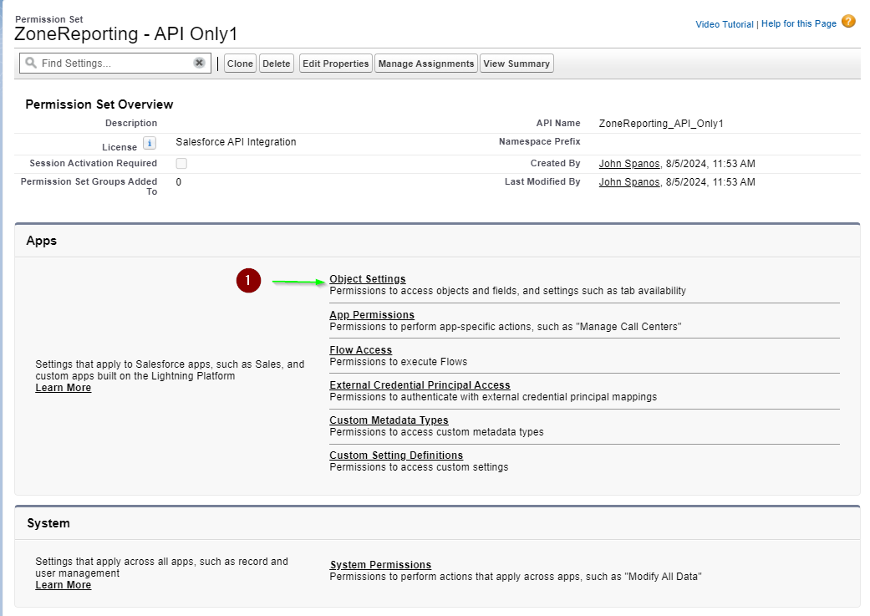The image size is (870, 616).
Task: Open Flow Access settings
Action: 361,349
